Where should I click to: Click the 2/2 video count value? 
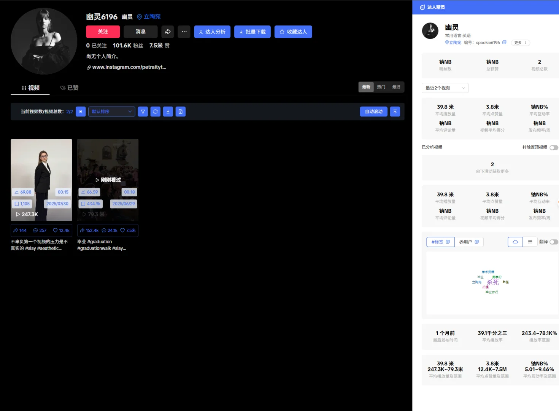pos(70,112)
